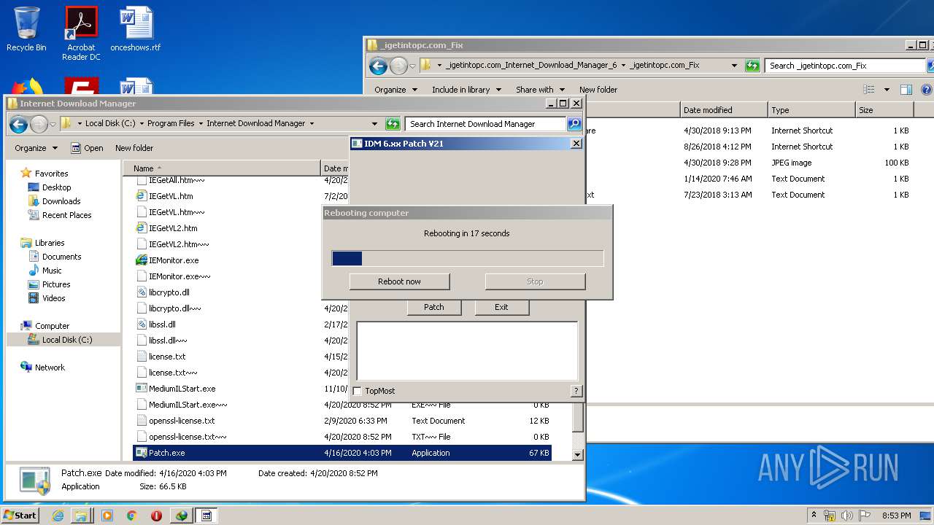Select the Patch.exe file row
This screenshot has height=525, width=934.
(x=342, y=453)
